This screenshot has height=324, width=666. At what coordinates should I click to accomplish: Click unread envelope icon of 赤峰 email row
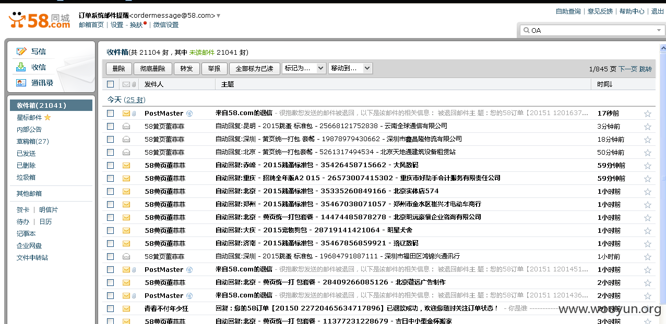[x=126, y=165]
